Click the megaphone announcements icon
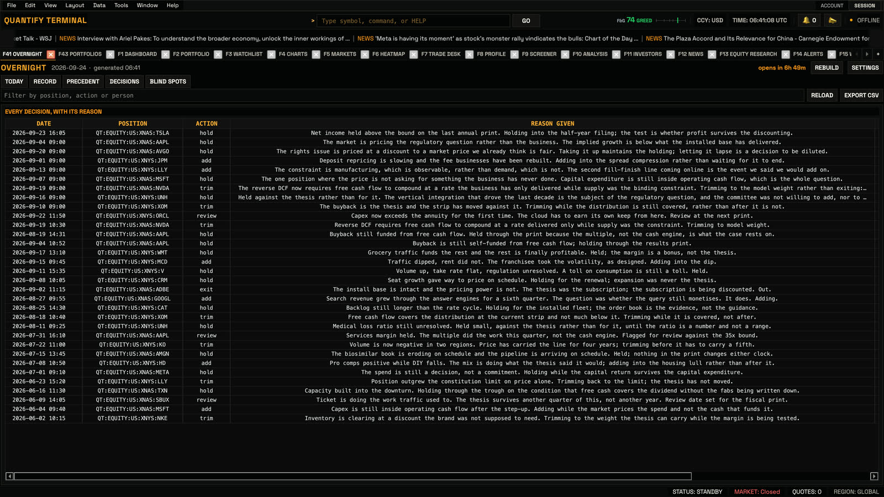Screen dimensions: 884x497 (832, 20)
